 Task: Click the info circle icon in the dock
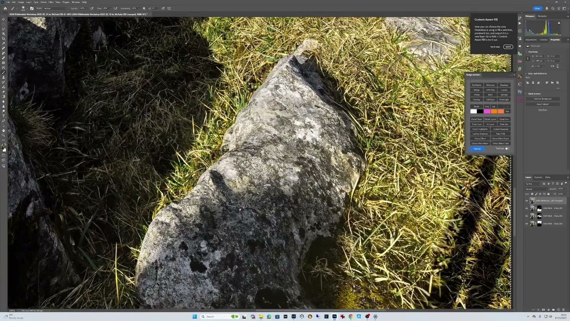(520, 31)
